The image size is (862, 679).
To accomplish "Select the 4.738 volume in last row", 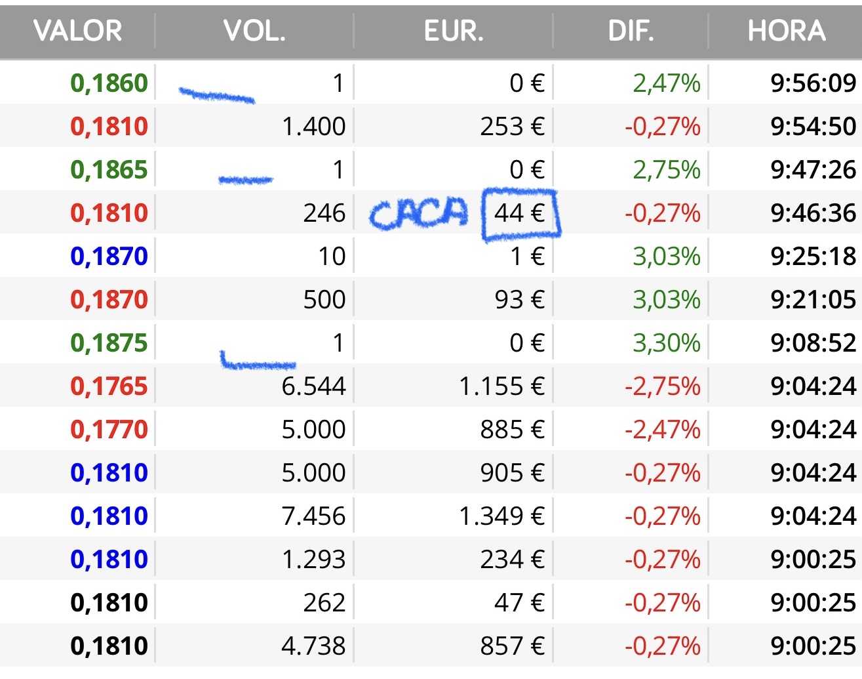I will pos(313,646).
